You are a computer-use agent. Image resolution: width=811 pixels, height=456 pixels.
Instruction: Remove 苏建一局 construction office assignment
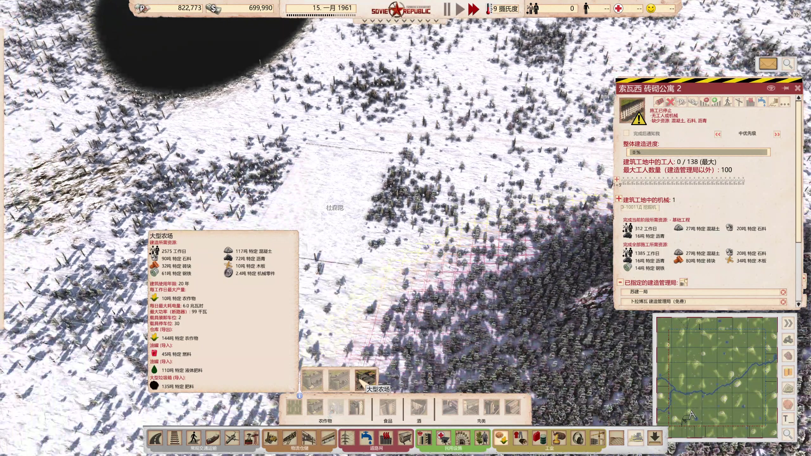coord(783,292)
